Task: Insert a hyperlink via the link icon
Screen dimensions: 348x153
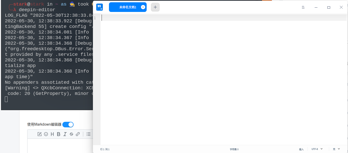Action: point(78,134)
